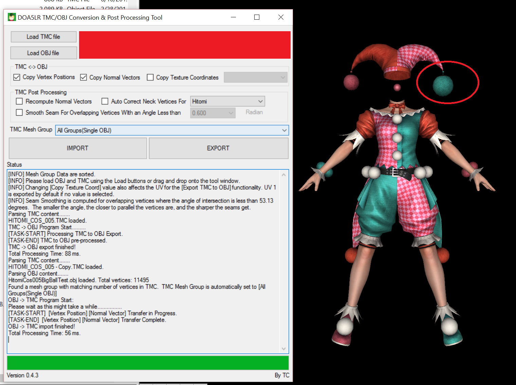Enable Recompute Normal Vectors option
Image resolution: width=516 pixels, height=385 pixels.
click(19, 101)
